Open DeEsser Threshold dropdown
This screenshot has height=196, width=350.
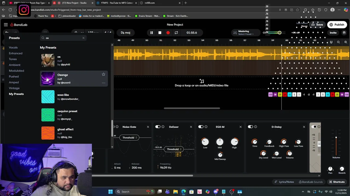(x=174, y=149)
